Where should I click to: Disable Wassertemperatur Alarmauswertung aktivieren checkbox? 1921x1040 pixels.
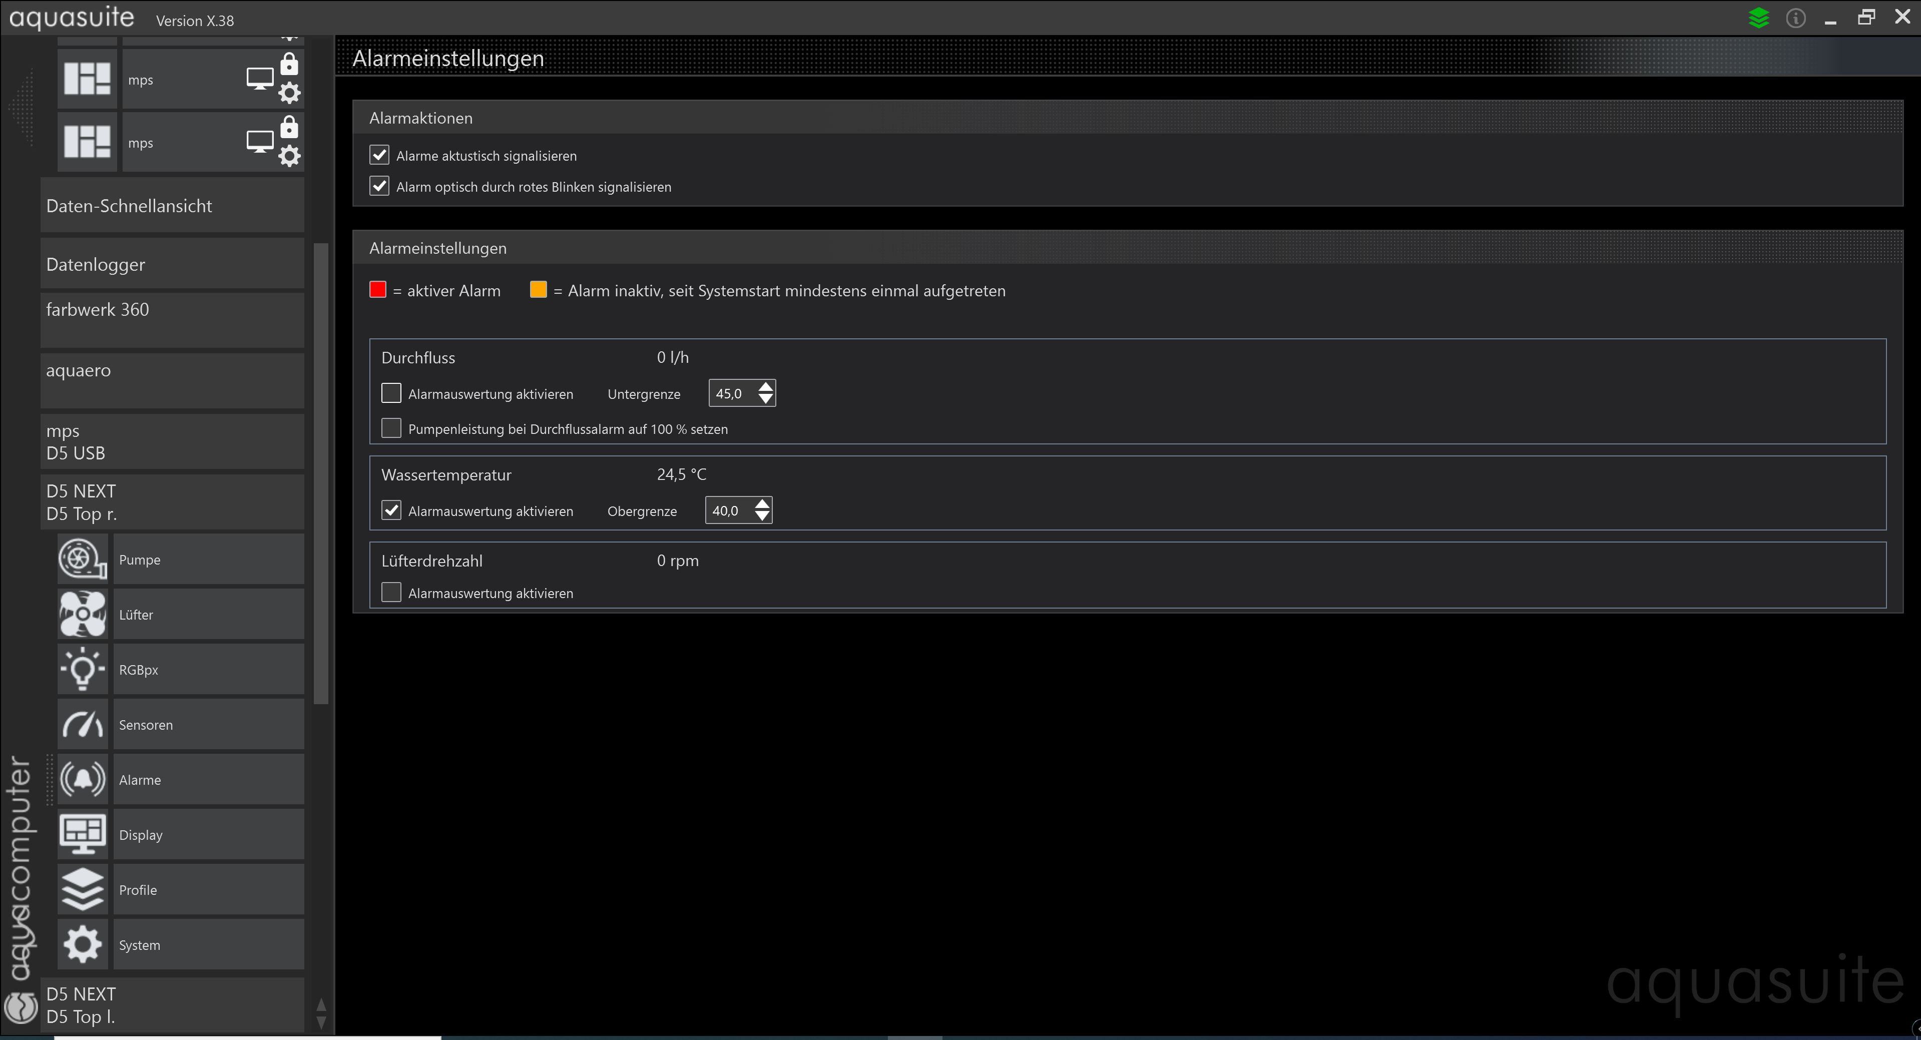(x=391, y=510)
